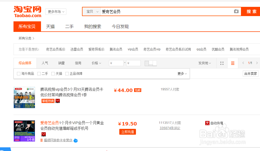Search suggestion 爱奇异低价

tap(96, 49)
